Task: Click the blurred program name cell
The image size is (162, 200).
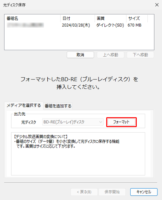Action: [25, 25]
